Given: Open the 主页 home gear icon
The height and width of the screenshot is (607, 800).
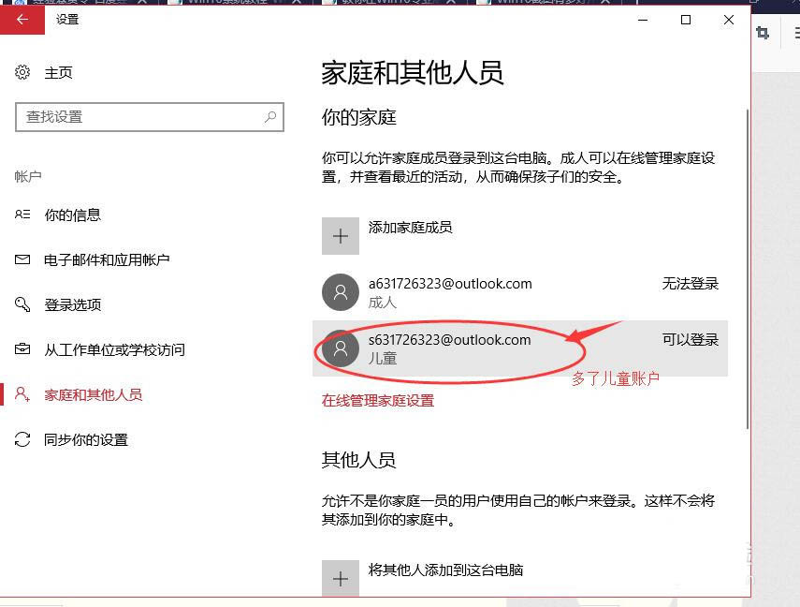Looking at the screenshot, I should point(23,72).
